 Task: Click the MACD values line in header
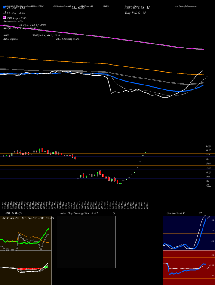click(20, 28)
